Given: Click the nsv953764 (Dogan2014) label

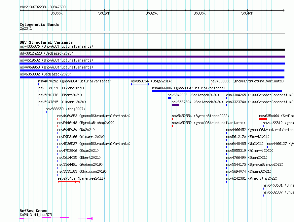Looking at the screenshot, I should pyautogui.click(x=152, y=81).
